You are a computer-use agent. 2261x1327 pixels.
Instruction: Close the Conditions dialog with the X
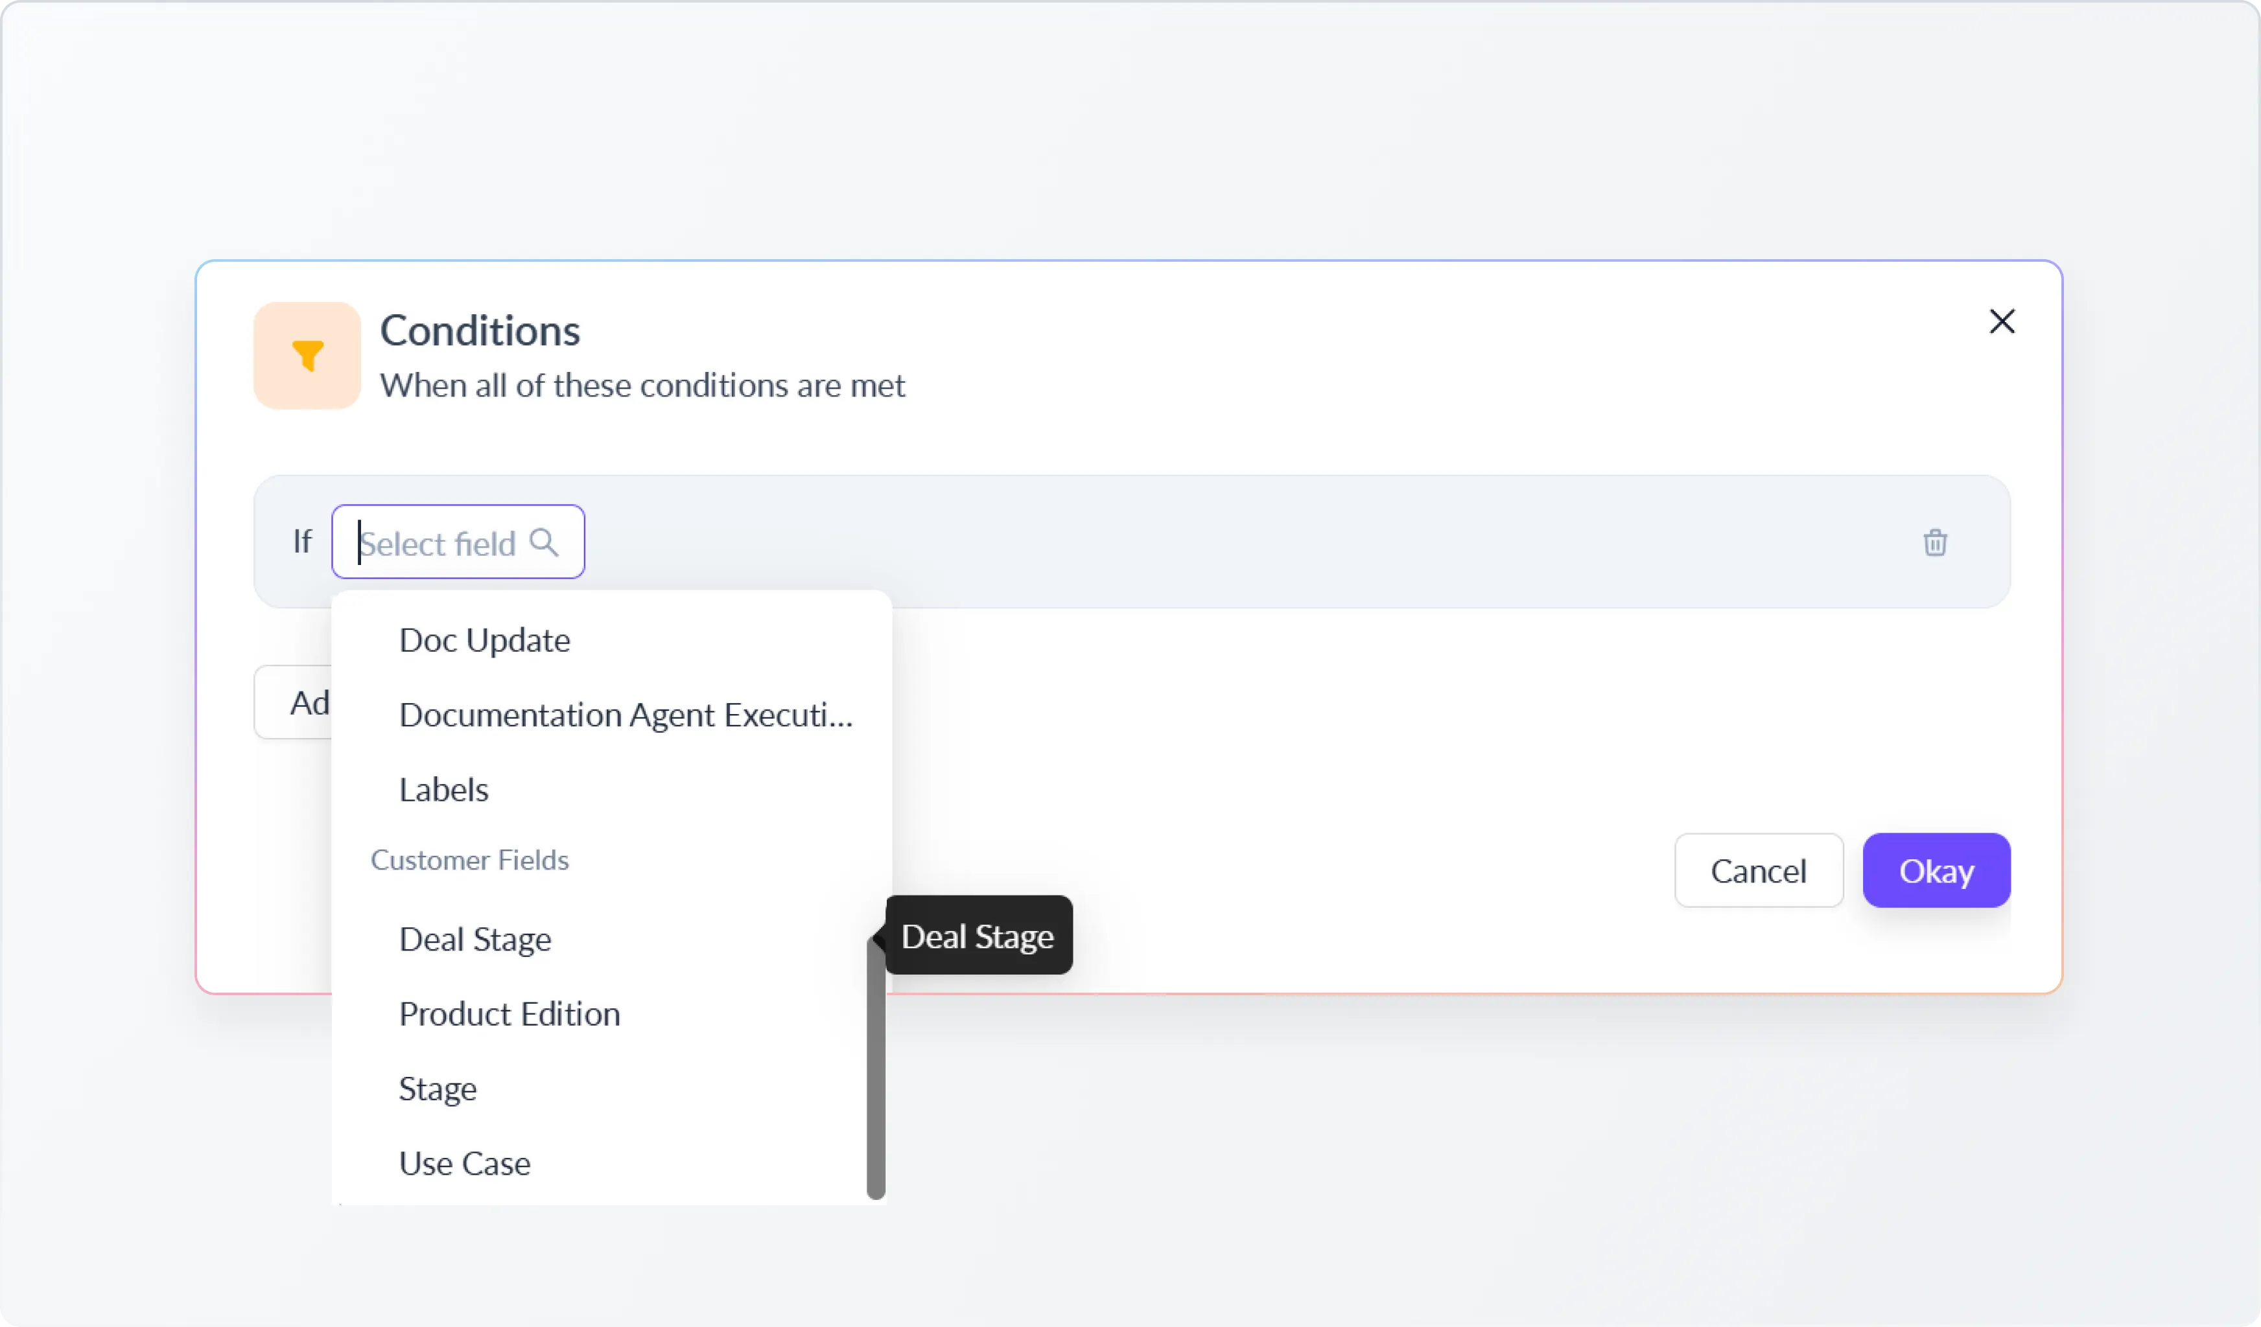(2002, 321)
